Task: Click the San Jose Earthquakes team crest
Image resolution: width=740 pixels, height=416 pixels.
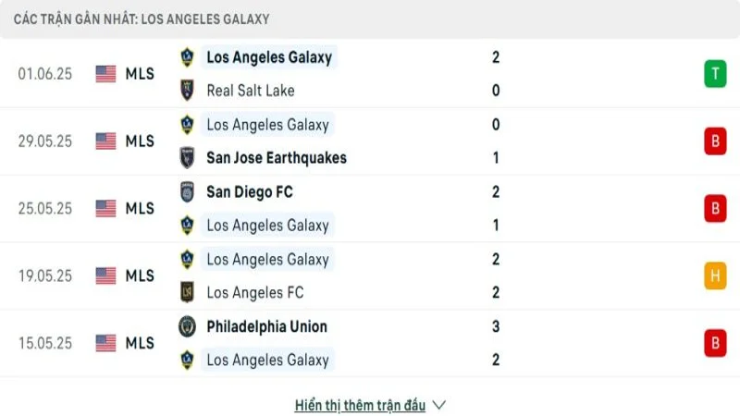Action: pos(188,158)
